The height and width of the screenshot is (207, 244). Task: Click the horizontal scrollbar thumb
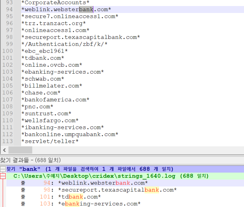coord(20,150)
